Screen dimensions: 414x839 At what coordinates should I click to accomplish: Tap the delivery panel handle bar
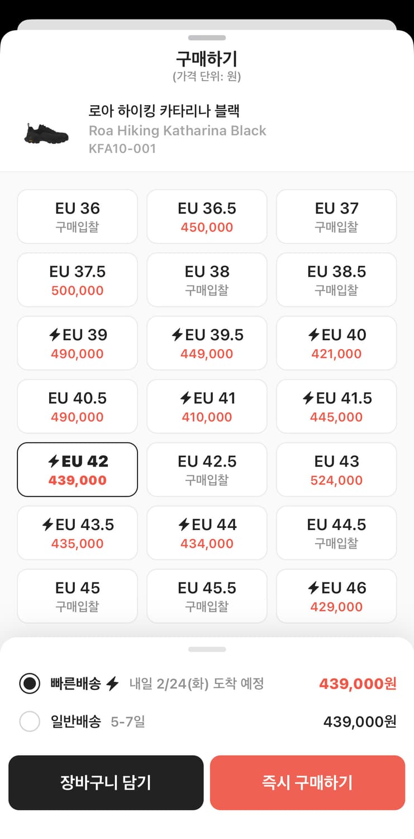(207, 649)
